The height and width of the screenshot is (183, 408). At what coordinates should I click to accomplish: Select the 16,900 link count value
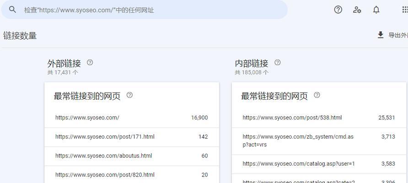(x=199, y=118)
